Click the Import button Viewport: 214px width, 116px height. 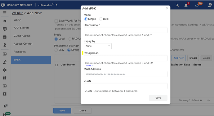click(x=193, y=58)
